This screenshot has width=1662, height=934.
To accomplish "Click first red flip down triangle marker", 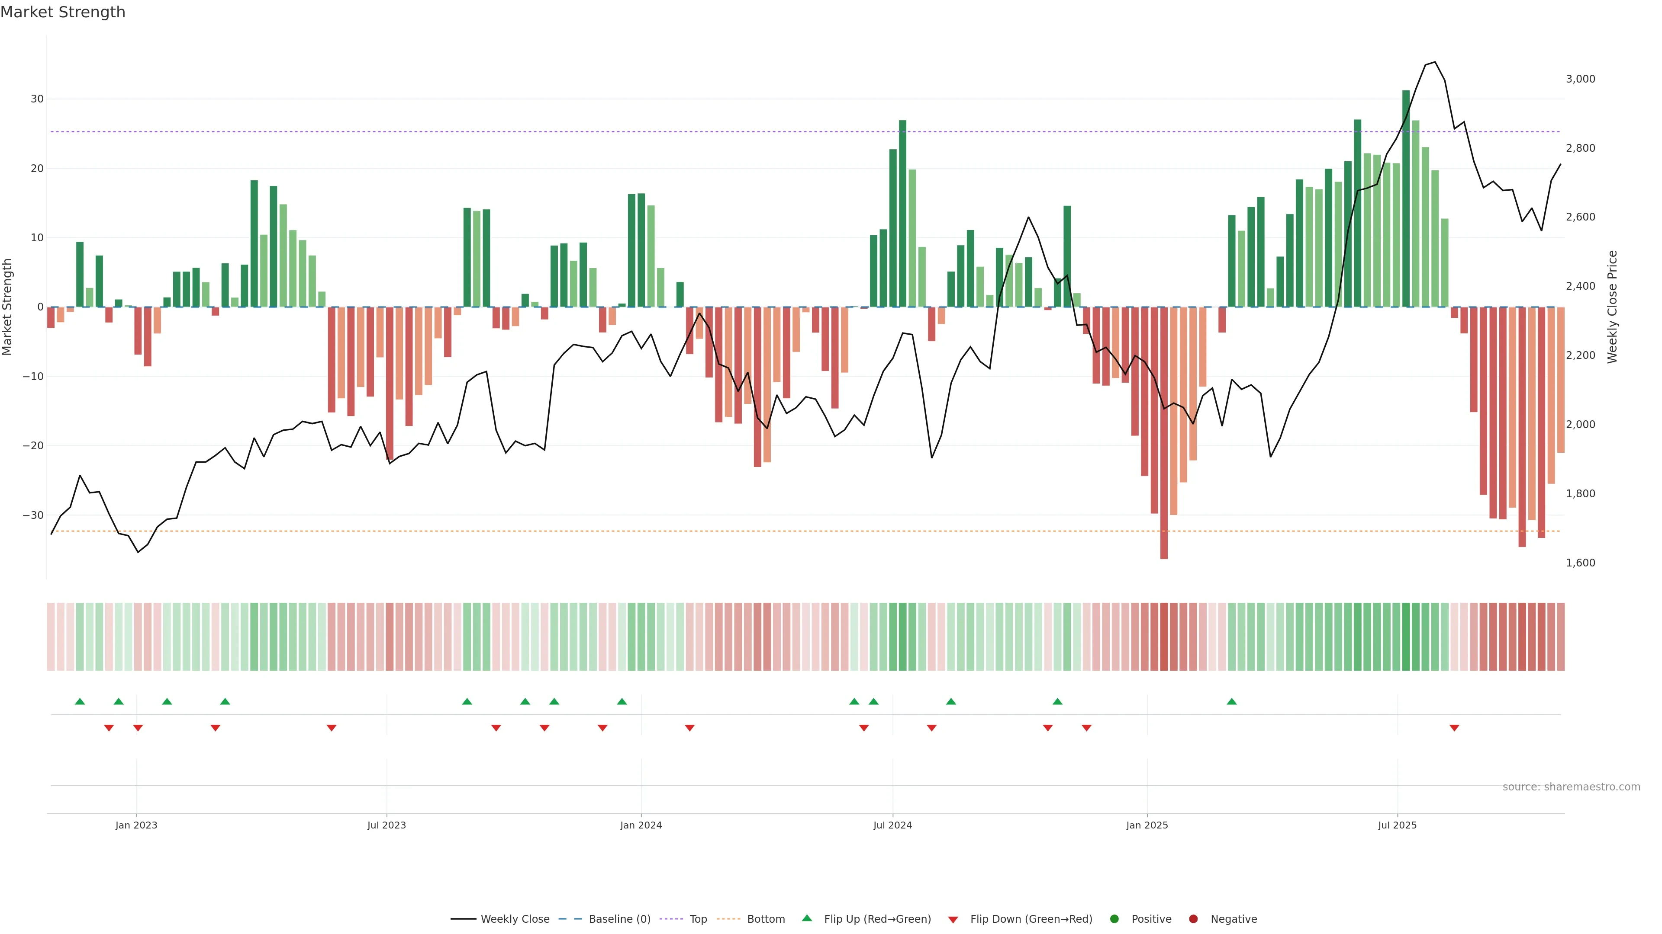I will point(109,728).
